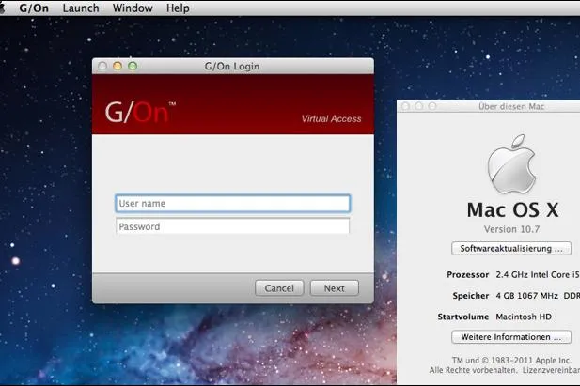
Task: Close the Über diesen Mac window
Action: click(x=405, y=106)
